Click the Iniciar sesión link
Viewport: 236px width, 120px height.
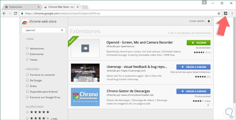point(197,21)
